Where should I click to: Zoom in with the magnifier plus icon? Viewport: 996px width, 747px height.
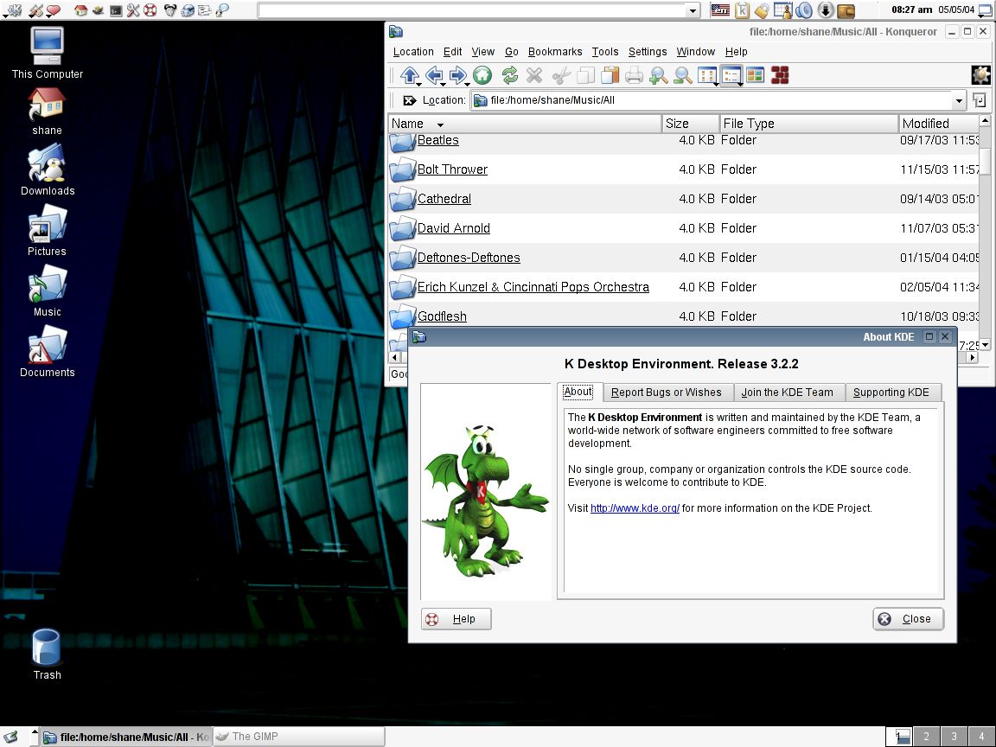click(x=658, y=75)
